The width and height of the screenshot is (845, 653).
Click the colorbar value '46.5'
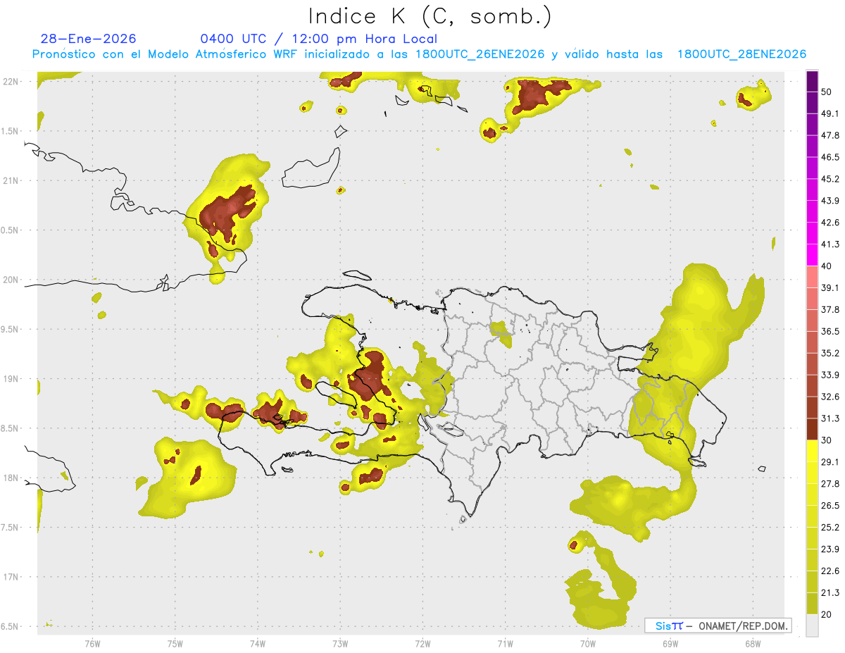point(830,157)
